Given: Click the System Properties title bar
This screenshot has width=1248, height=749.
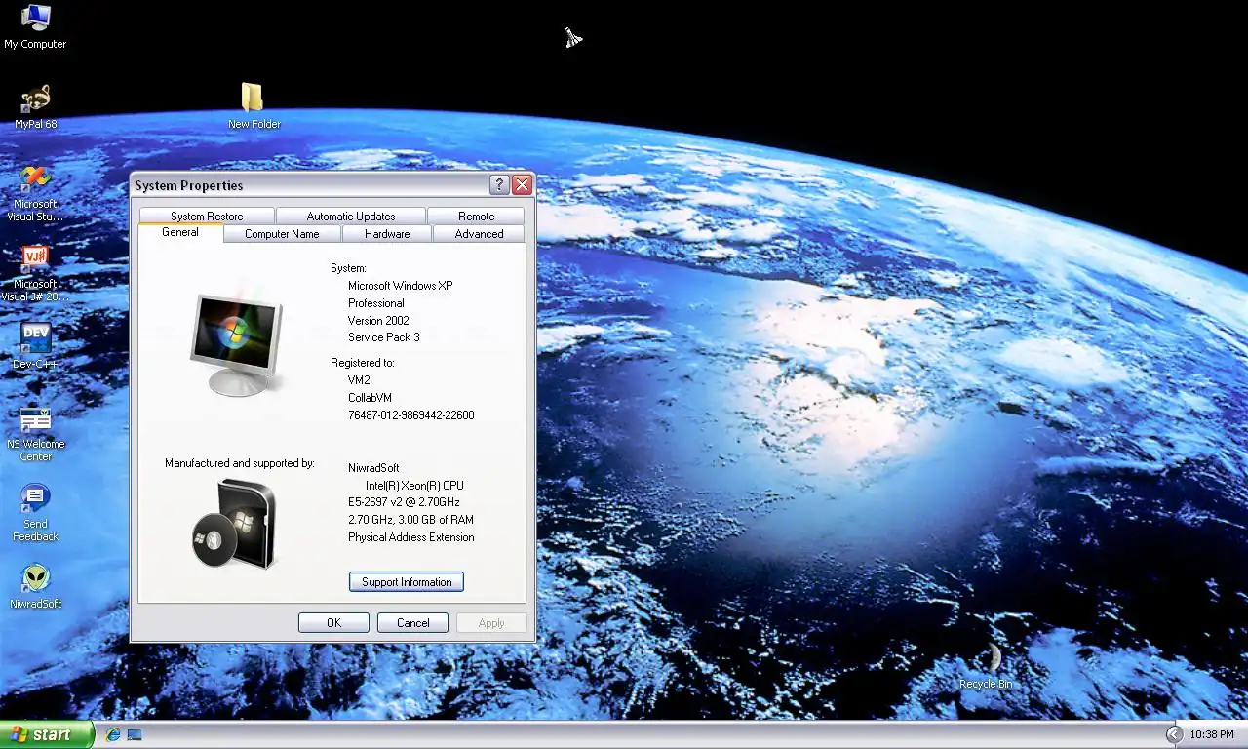Looking at the screenshot, I should click(x=310, y=185).
